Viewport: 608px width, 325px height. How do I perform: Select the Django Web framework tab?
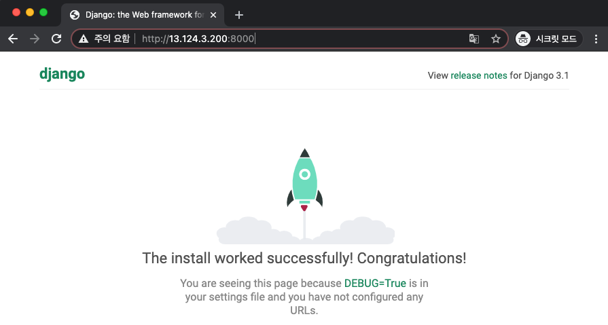tap(143, 15)
